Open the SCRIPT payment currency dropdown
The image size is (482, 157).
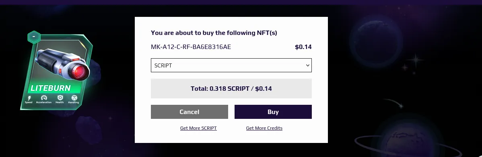231,65
